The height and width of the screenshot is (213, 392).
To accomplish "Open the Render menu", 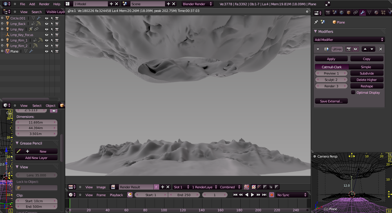I will (x=44, y=4).
